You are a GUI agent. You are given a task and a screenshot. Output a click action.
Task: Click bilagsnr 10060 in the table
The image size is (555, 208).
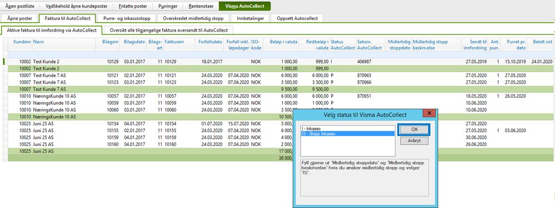pos(113,110)
